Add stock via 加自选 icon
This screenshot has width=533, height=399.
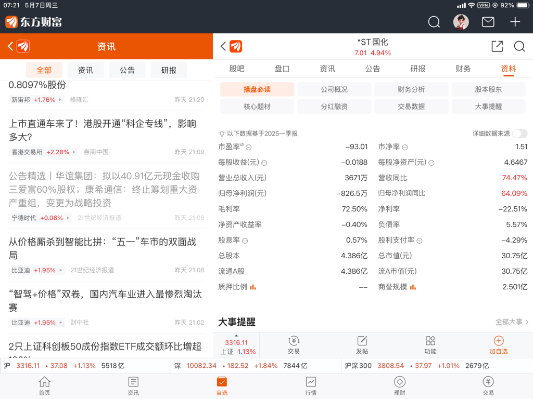498,345
